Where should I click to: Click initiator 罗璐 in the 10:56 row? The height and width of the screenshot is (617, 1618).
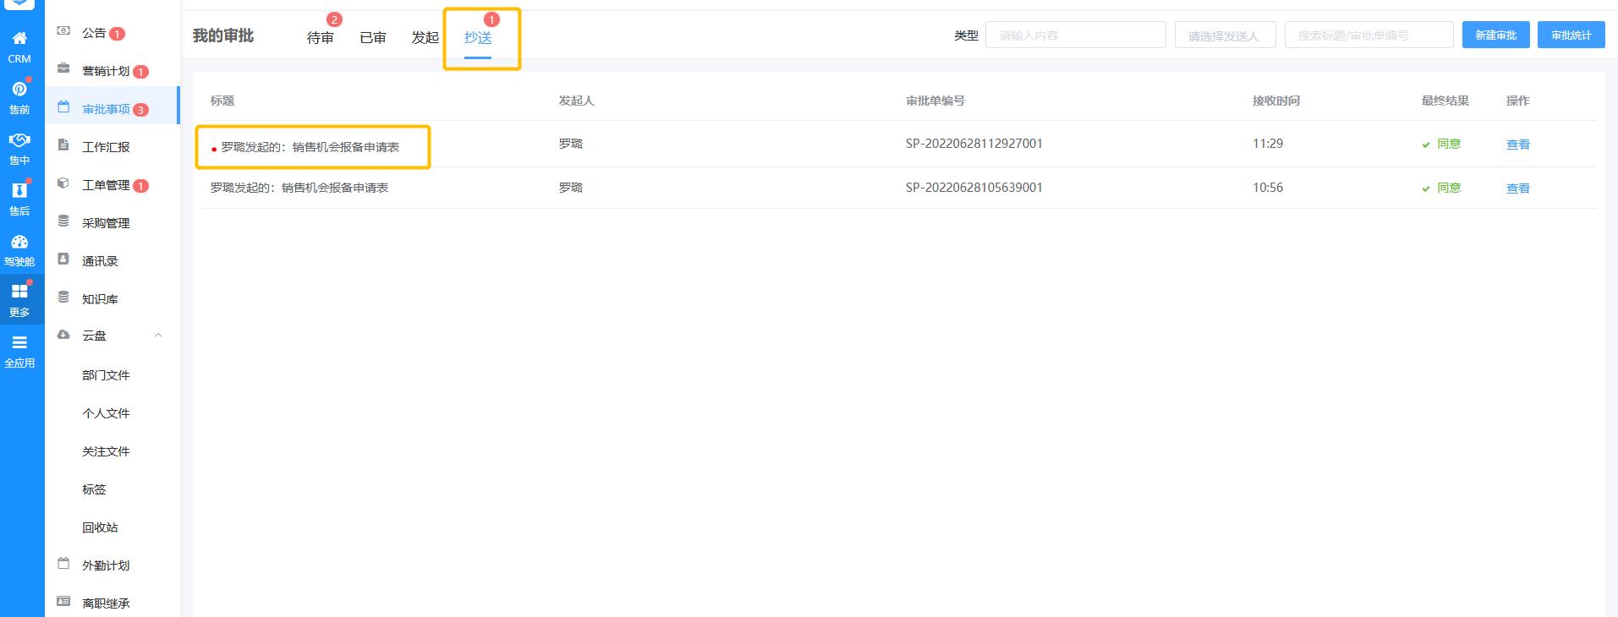tap(570, 188)
